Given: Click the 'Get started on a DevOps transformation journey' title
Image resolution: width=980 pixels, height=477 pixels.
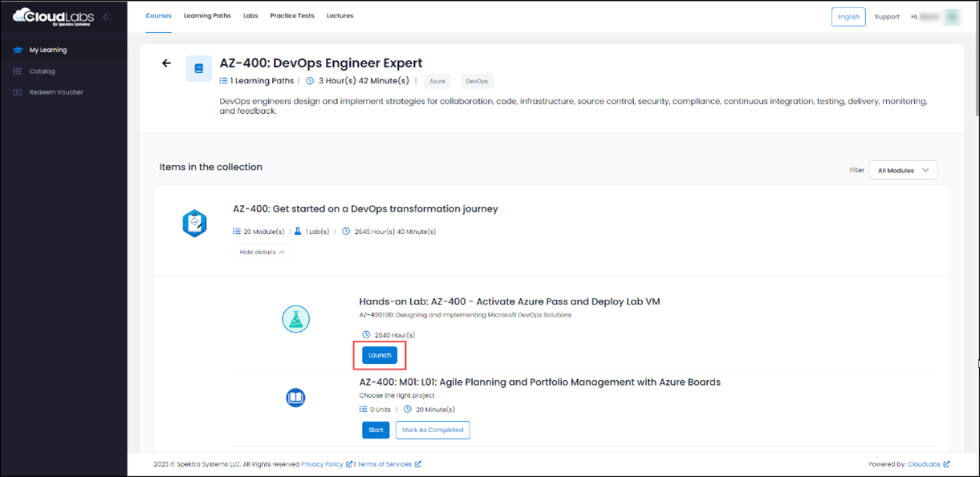Looking at the screenshot, I should pos(365,208).
